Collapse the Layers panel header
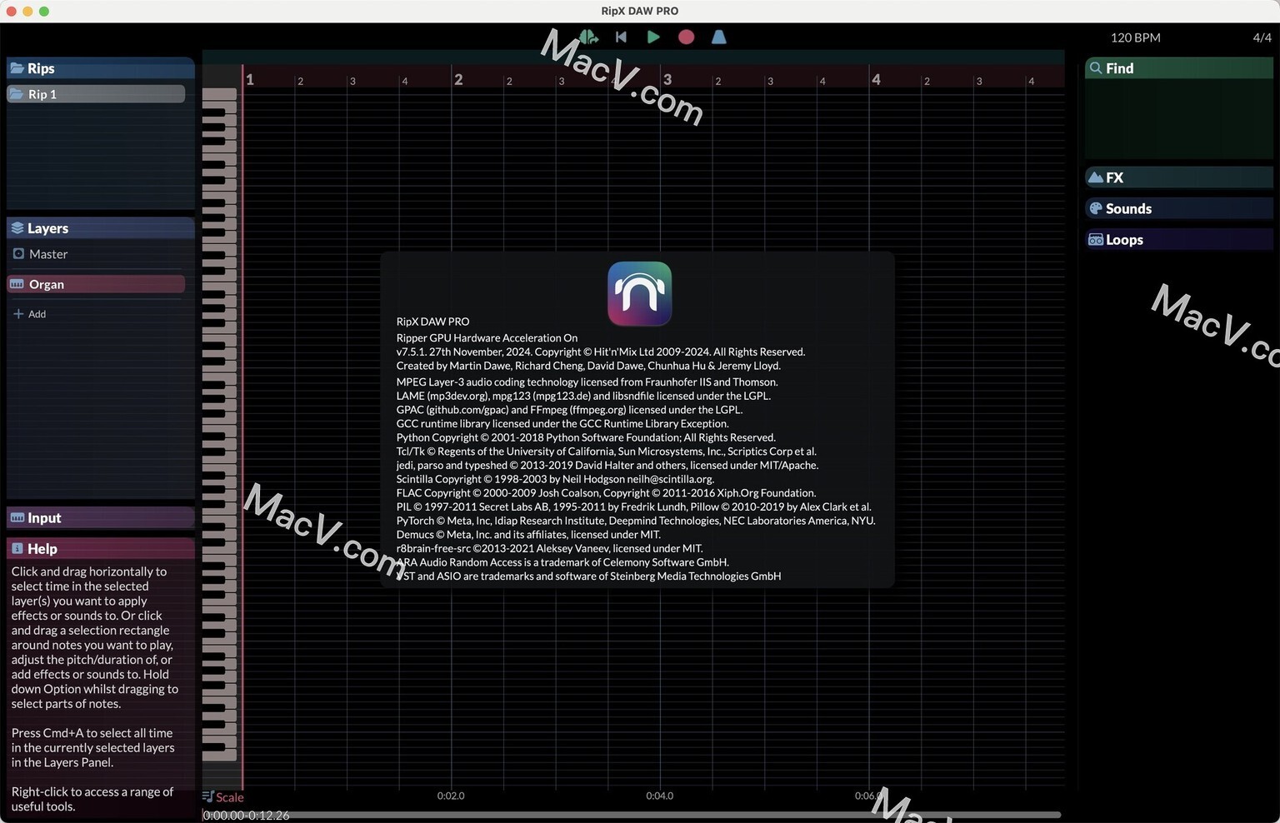 coord(100,228)
